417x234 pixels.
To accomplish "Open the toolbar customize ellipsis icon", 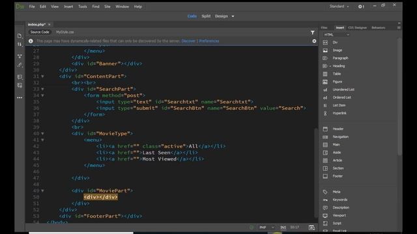I will point(20,97).
